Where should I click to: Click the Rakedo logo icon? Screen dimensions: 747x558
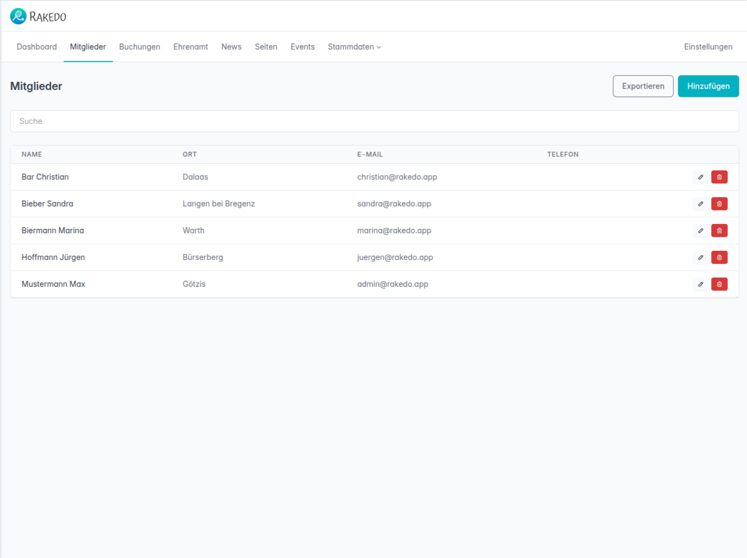coord(18,16)
